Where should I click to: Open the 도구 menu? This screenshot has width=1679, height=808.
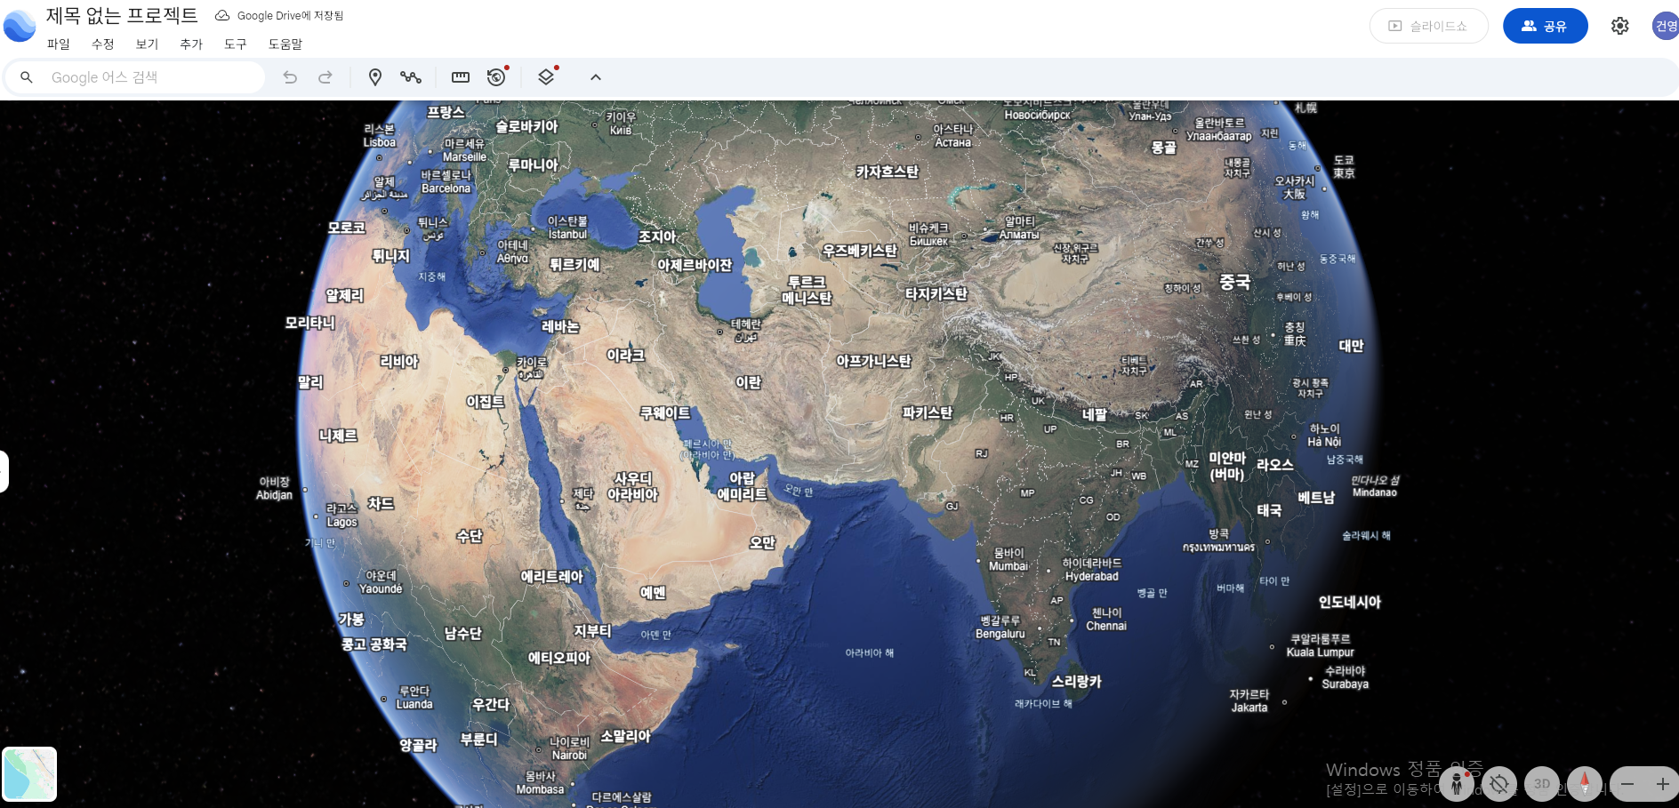236,44
